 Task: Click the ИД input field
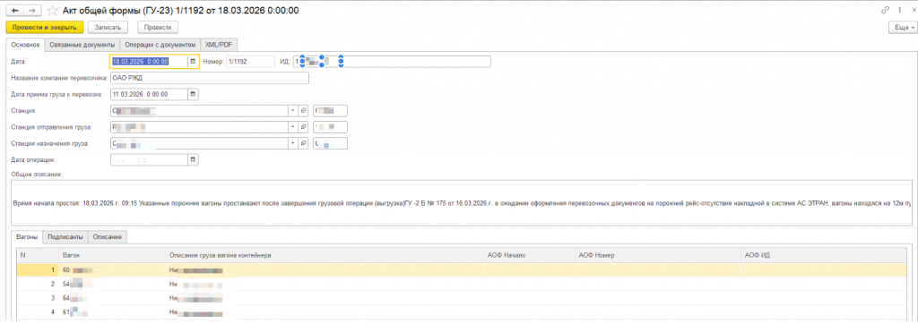(x=392, y=62)
